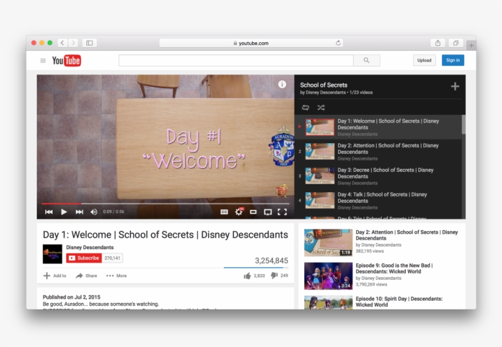Expand the More options menu
Screen dimensions: 502x347
[116, 276]
